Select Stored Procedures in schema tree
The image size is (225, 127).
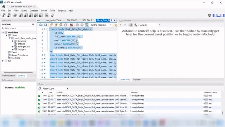pyautogui.click(x=20, y=55)
